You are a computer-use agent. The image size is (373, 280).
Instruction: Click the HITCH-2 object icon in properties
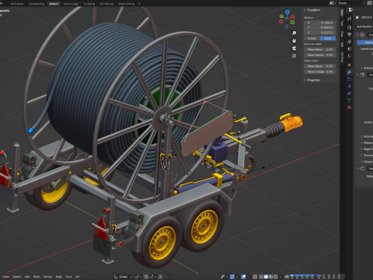[x=357, y=17]
